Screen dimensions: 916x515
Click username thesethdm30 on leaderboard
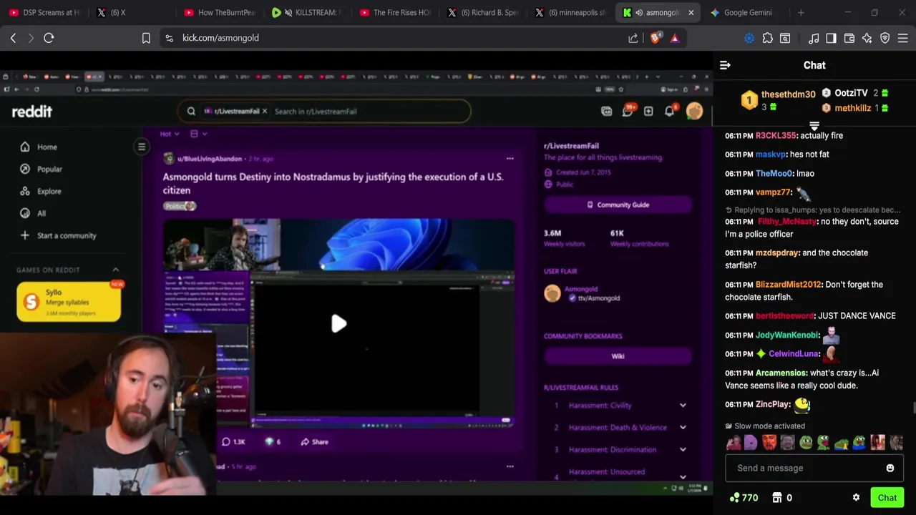point(789,94)
